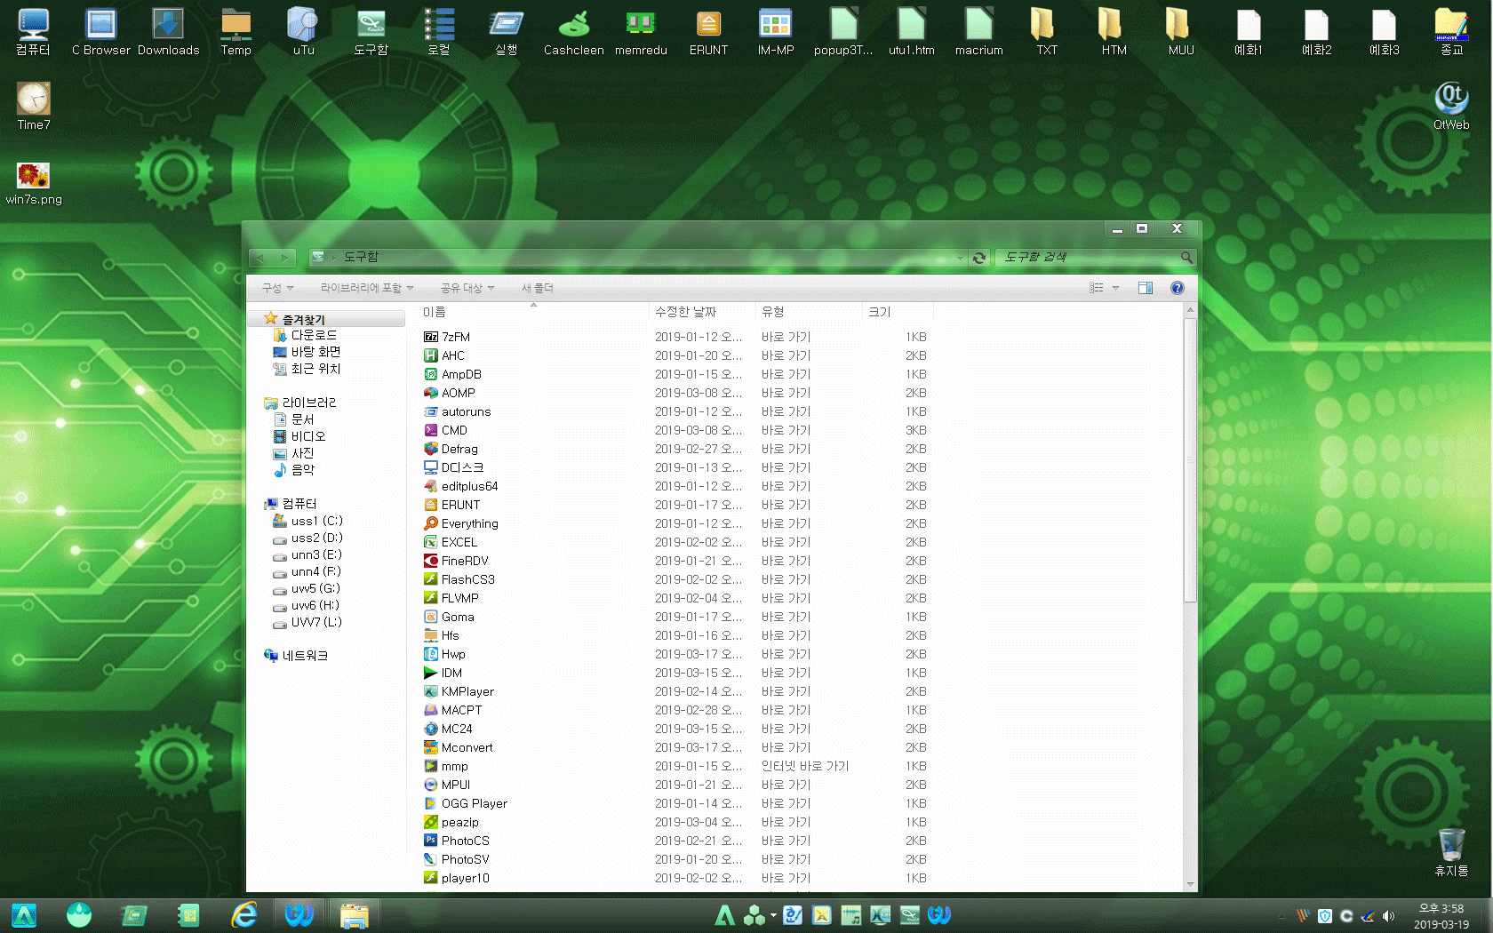This screenshot has width=1493, height=933.
Task: Select 다운로드 in favorites
Action: tap(305, 335)
